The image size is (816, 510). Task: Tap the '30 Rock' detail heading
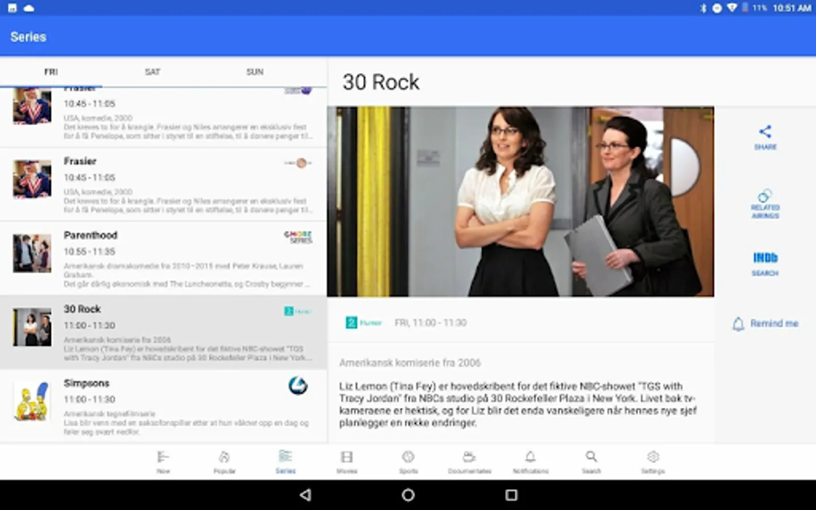(381, 82)
